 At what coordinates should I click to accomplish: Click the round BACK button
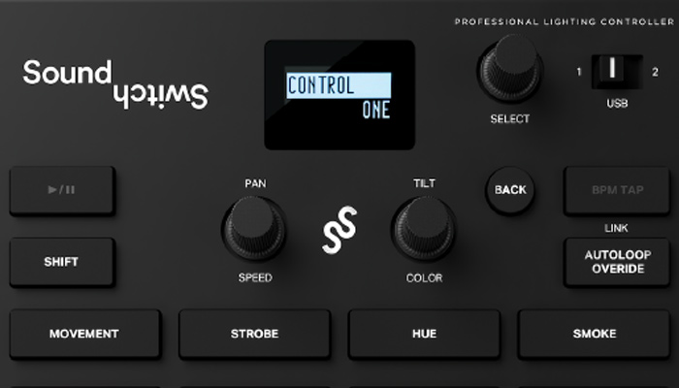coord(510,190)
